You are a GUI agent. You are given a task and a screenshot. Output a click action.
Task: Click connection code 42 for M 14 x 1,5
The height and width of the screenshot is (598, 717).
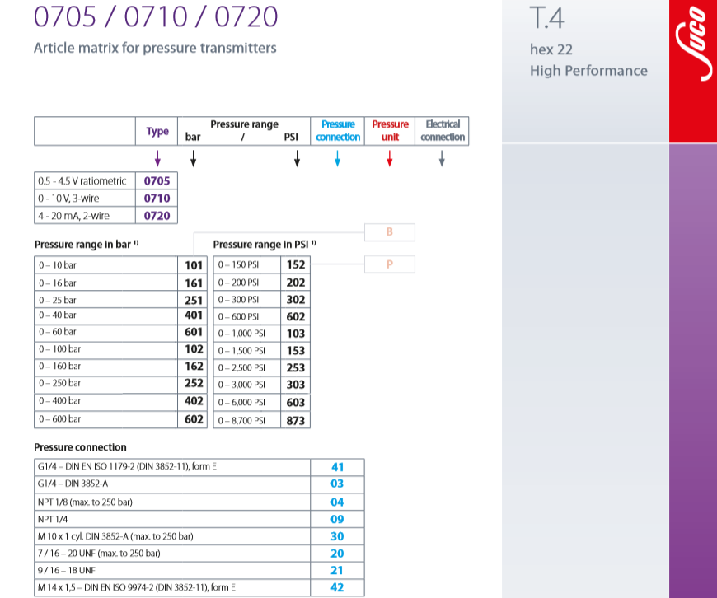(337, 587)
